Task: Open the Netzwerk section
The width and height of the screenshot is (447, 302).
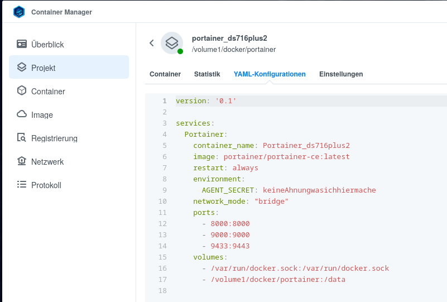Action: (69, 161)
